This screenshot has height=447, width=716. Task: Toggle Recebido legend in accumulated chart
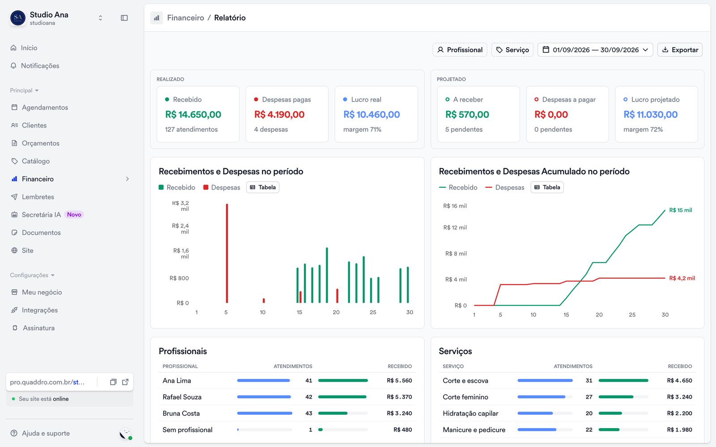point(458,187)
